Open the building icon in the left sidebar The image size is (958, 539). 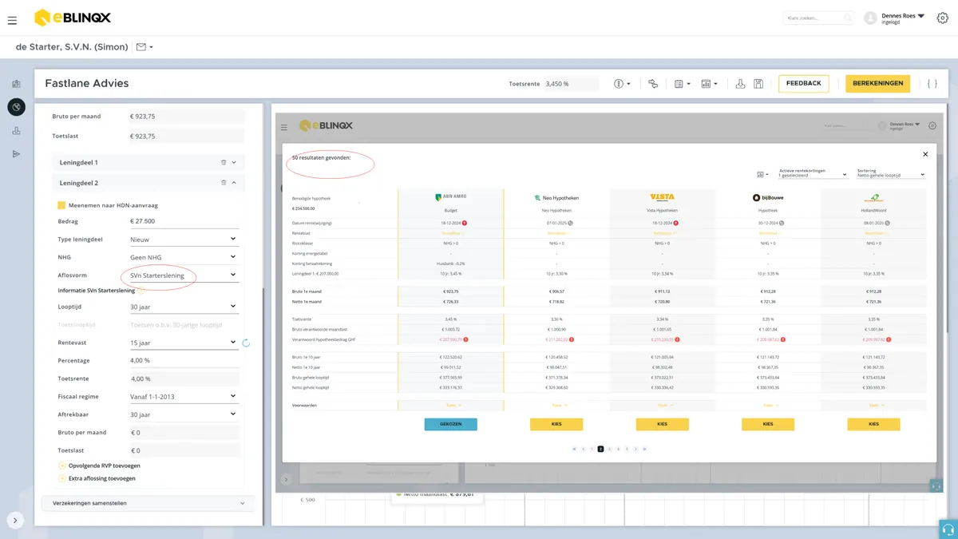pyautogui.click(x=16, y=83)
